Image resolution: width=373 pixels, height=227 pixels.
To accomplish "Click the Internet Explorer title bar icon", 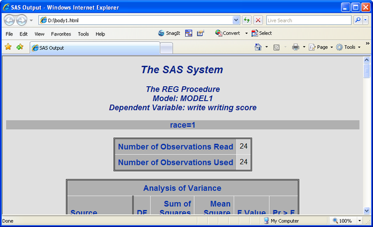I will (x=6, y=7).
